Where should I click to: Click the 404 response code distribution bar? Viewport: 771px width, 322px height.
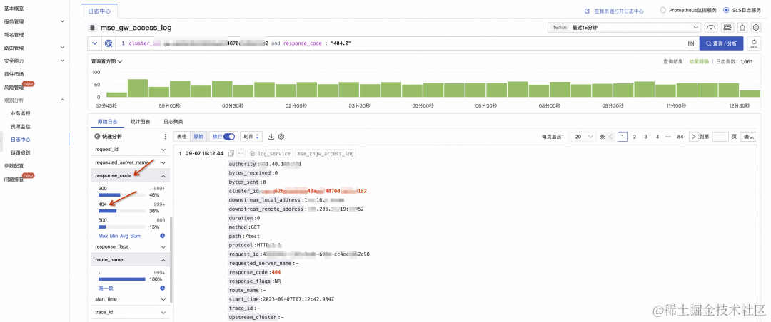point(121,211)
